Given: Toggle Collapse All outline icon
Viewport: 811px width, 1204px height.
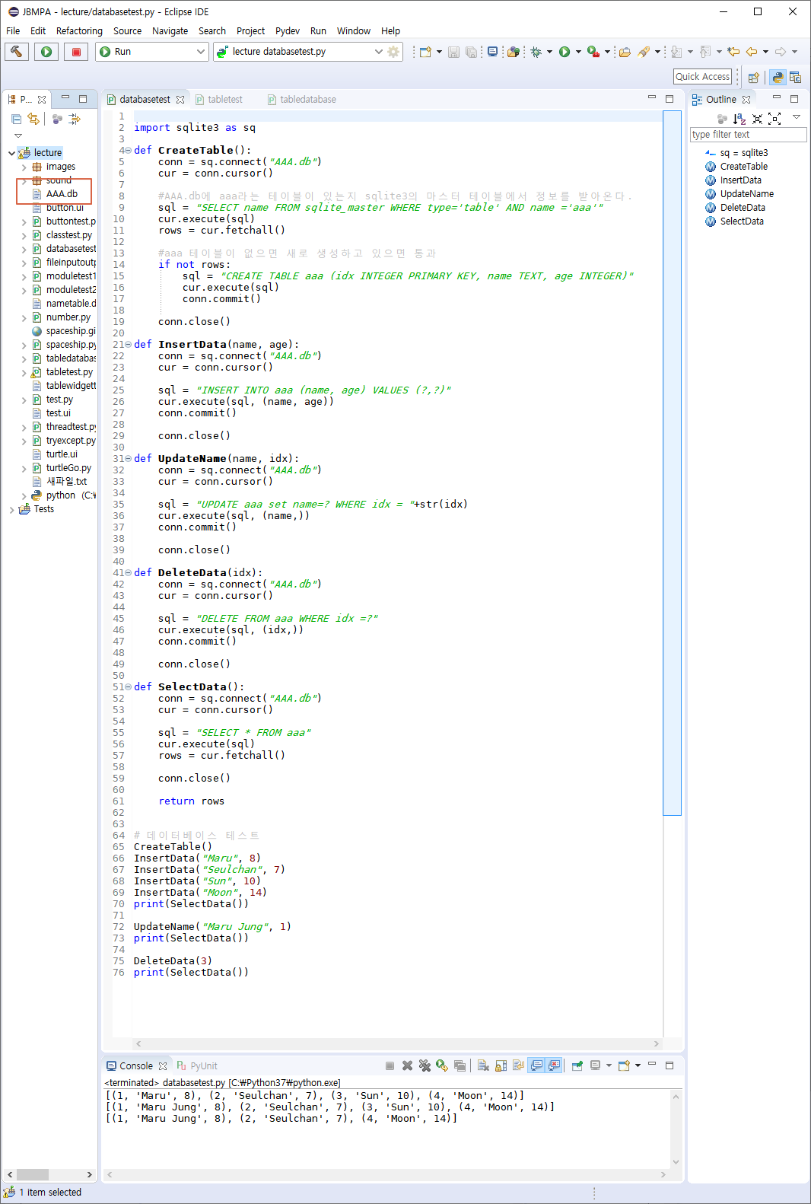Looking at the screenshot, I should [757, 119].
